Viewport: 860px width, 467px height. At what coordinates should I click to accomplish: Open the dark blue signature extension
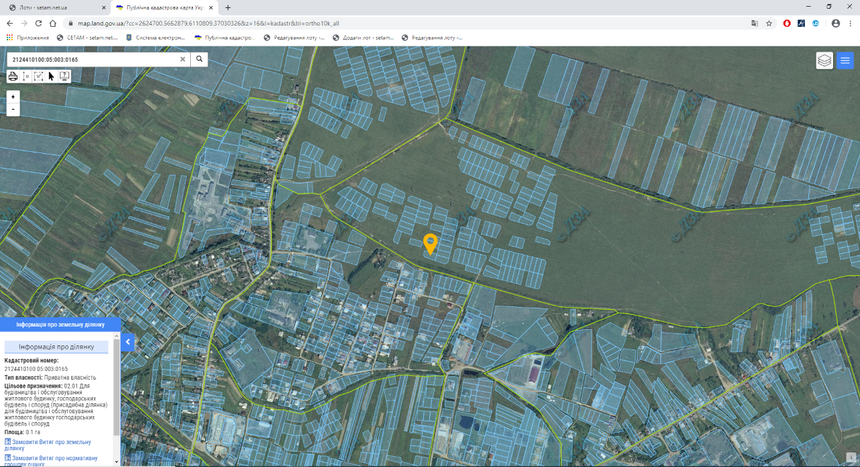(802, 23)
